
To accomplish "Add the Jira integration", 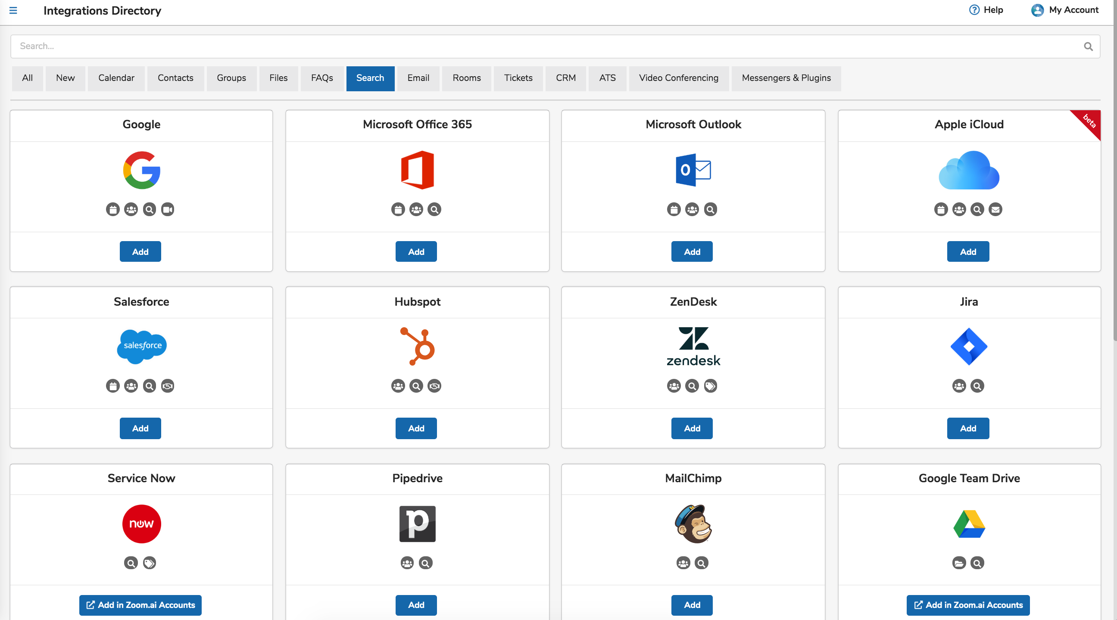I will pos(968,428).
